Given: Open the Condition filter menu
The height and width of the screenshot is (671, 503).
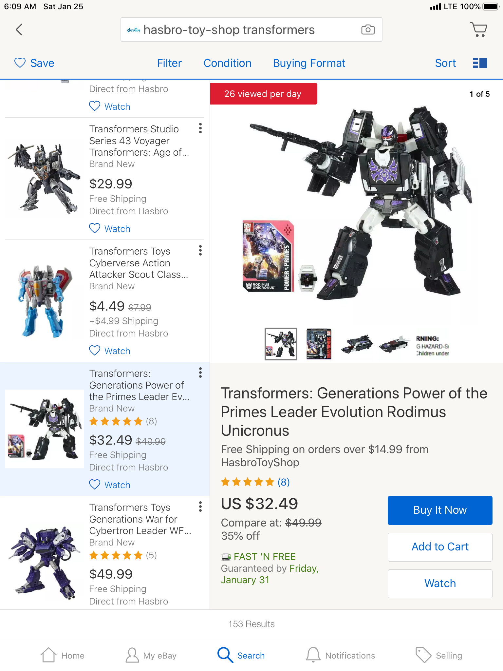Looking at the screenshot, I should [228, 63].
